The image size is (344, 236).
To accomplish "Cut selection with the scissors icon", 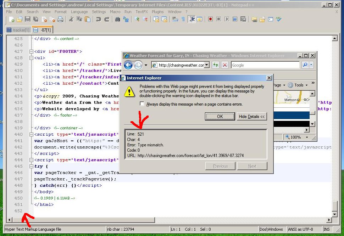I will pos(71,19).
